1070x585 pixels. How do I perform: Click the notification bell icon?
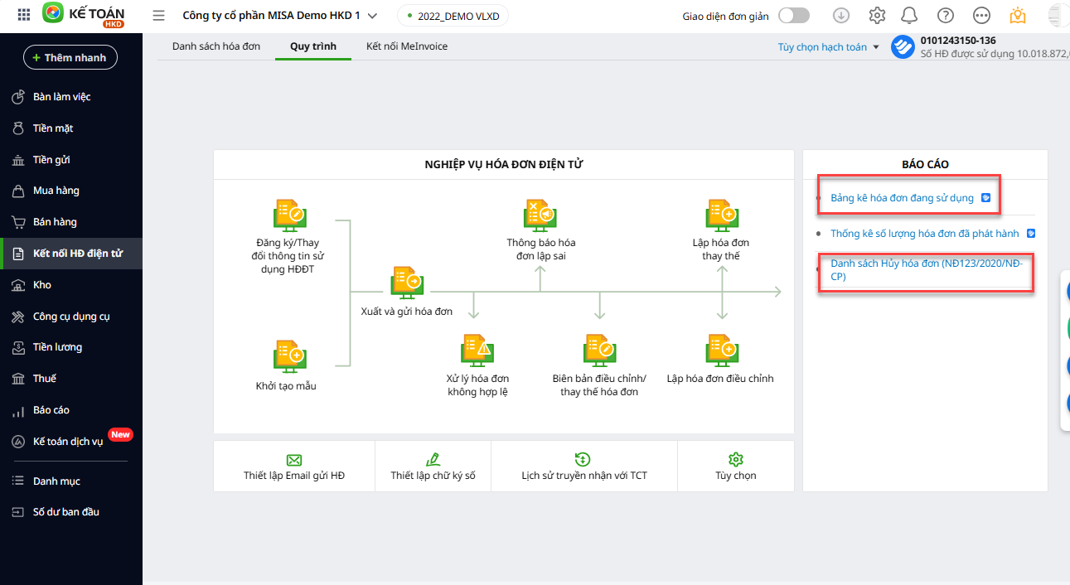[909, 16]
